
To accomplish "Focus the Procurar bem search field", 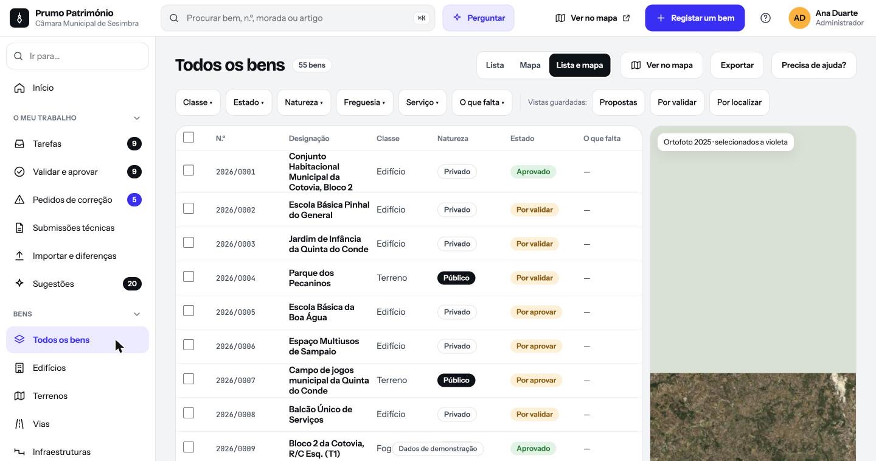I will coord(298,18).
